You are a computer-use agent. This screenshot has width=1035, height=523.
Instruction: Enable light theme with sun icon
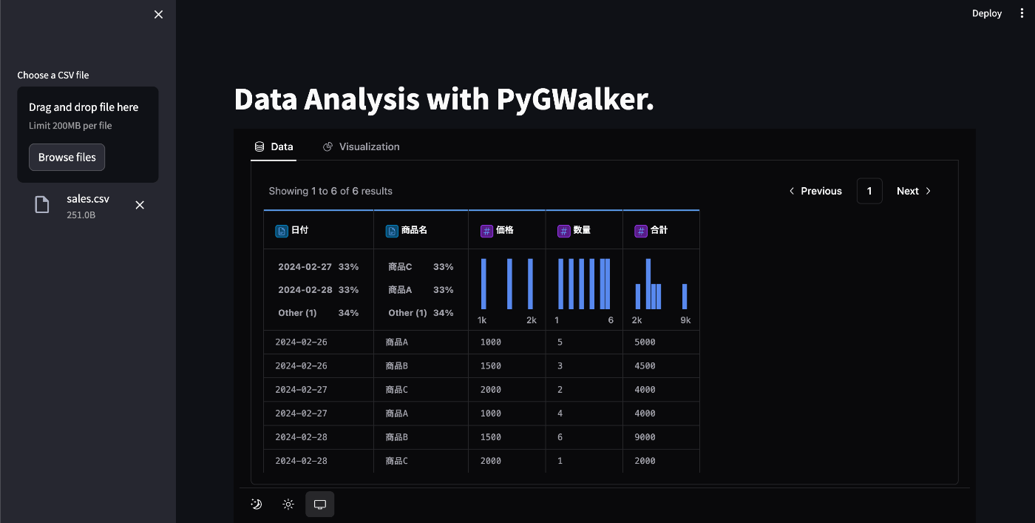click(288, 504)
